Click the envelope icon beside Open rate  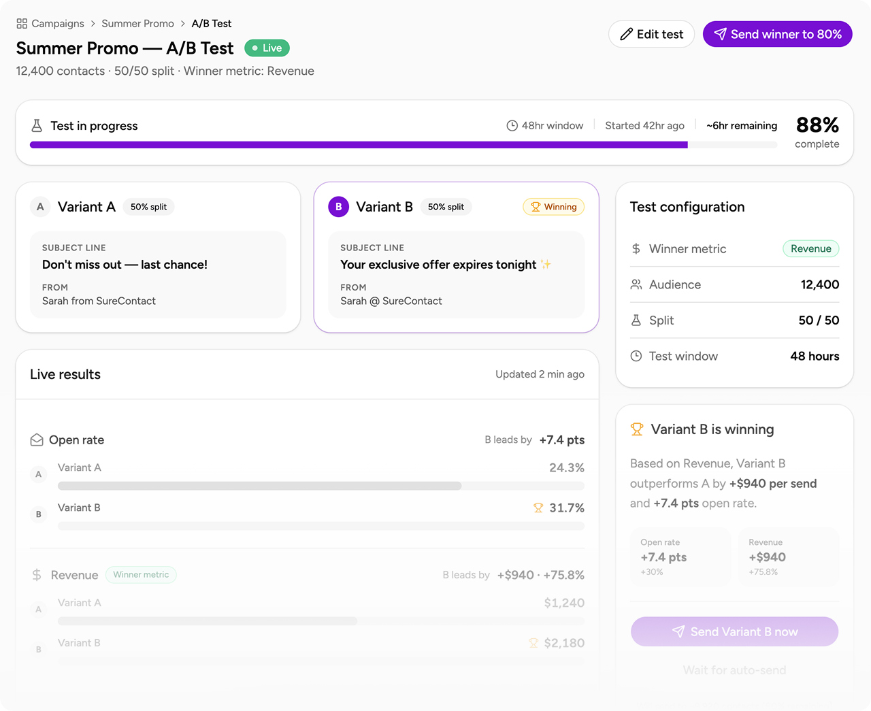(x=37, y=440)
